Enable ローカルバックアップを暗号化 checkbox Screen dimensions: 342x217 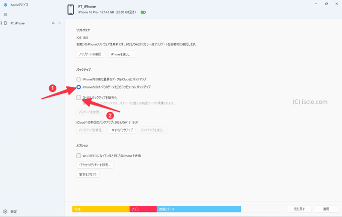pyautogui.click(x=78, y=97)
